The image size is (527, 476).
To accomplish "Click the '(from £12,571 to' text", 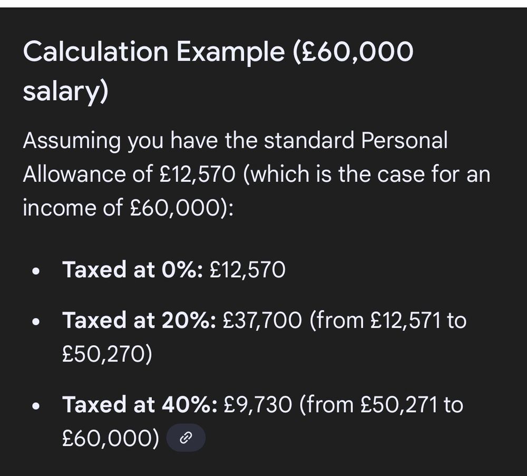I will 387,320.
